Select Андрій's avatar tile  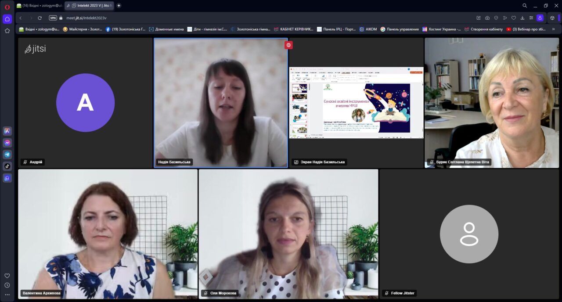[85, 102]
